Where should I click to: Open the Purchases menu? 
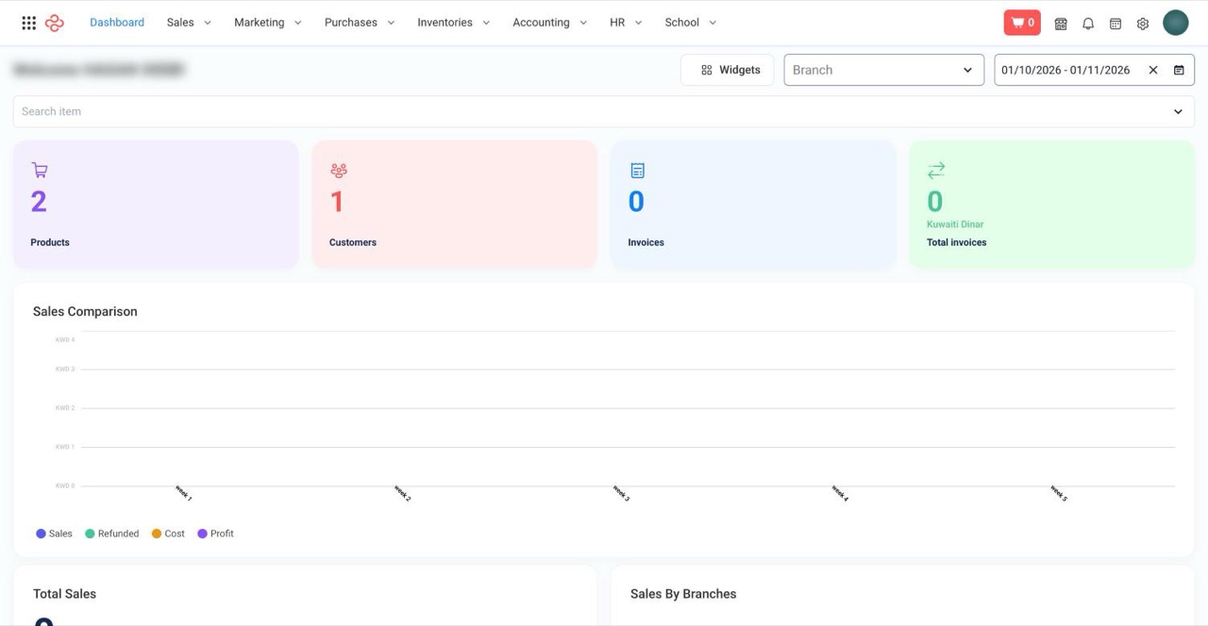pyautogui.click(x=360, y=23)
